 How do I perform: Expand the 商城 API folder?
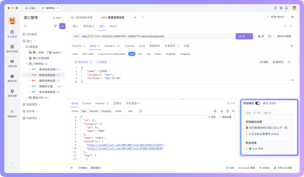(26, 98)
